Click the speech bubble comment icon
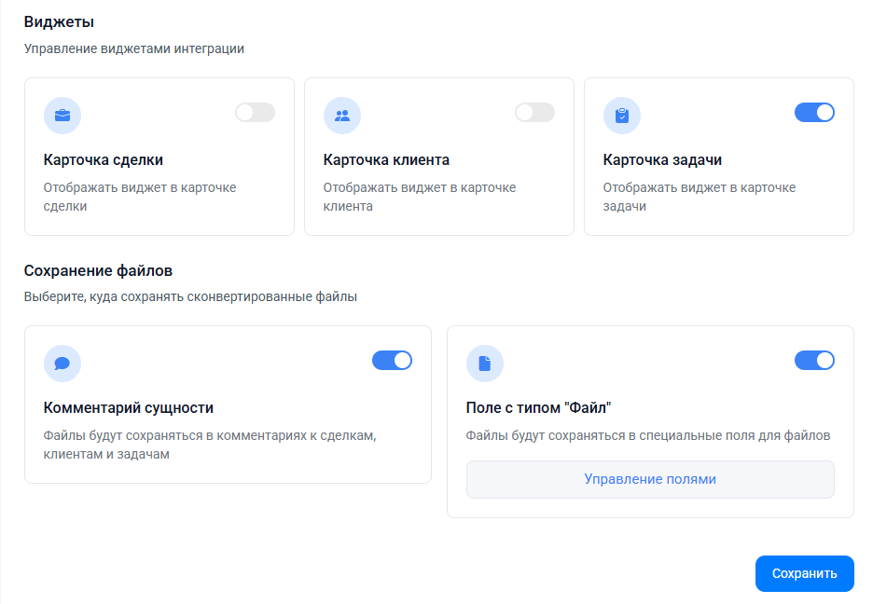The image size is (873, 604). pos(62,364)
